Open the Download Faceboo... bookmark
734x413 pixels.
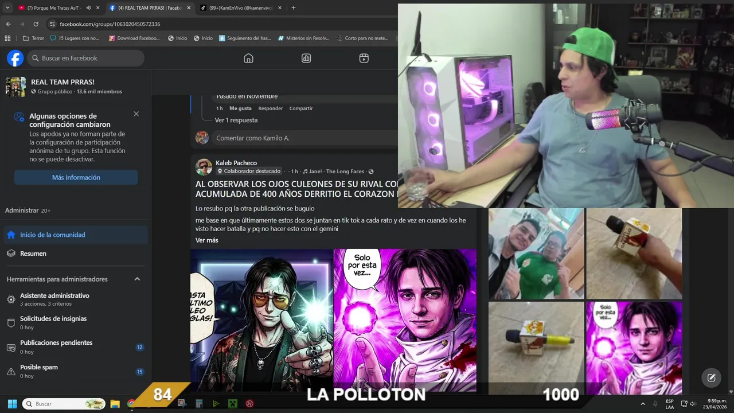coord(134,38)
